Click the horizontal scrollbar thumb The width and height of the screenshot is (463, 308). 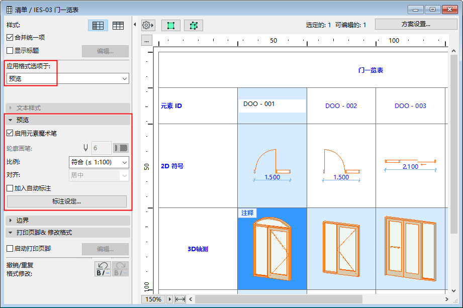(x=279, y=299)
